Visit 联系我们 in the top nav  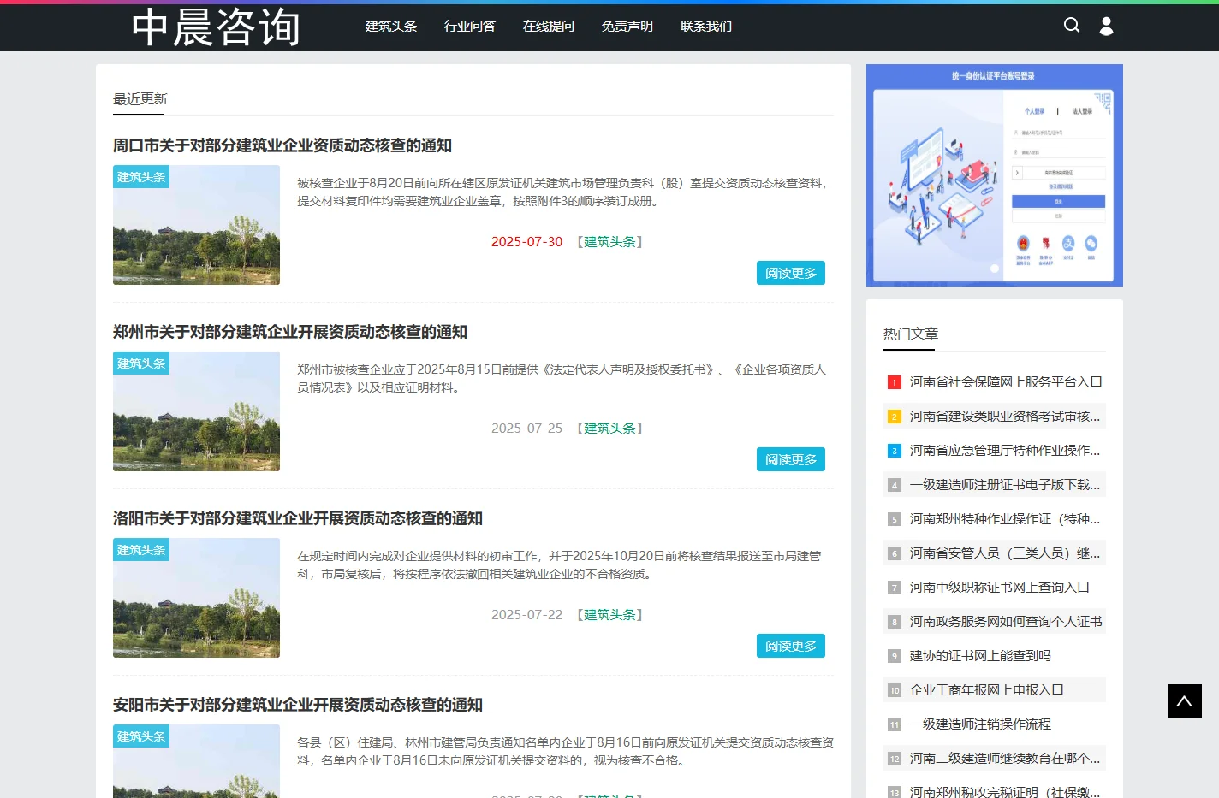coord(706,27)
